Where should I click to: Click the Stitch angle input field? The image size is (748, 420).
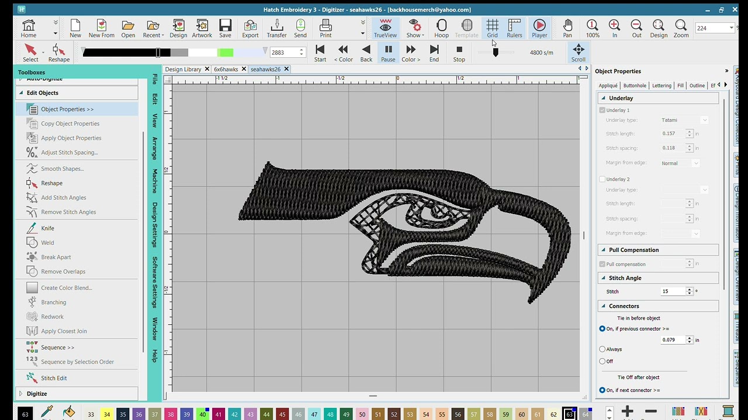673,291
